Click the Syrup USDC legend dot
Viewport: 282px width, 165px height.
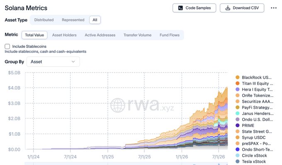tap(237, 137)
